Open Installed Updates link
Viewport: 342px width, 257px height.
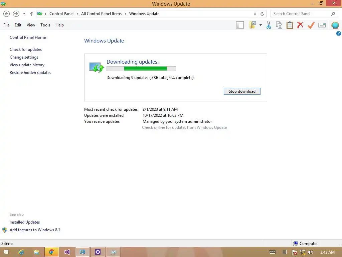point(25,222)
